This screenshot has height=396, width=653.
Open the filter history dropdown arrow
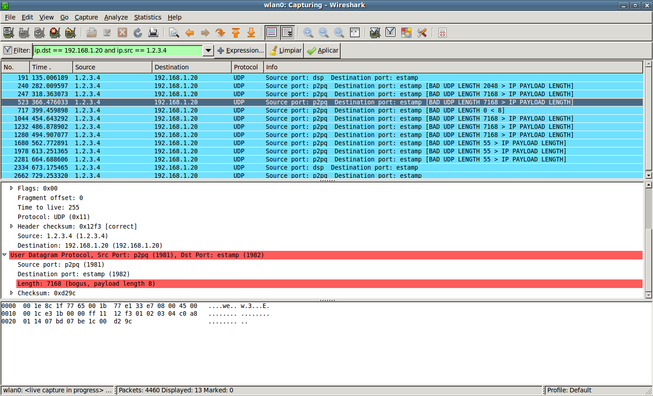point(208,50)
